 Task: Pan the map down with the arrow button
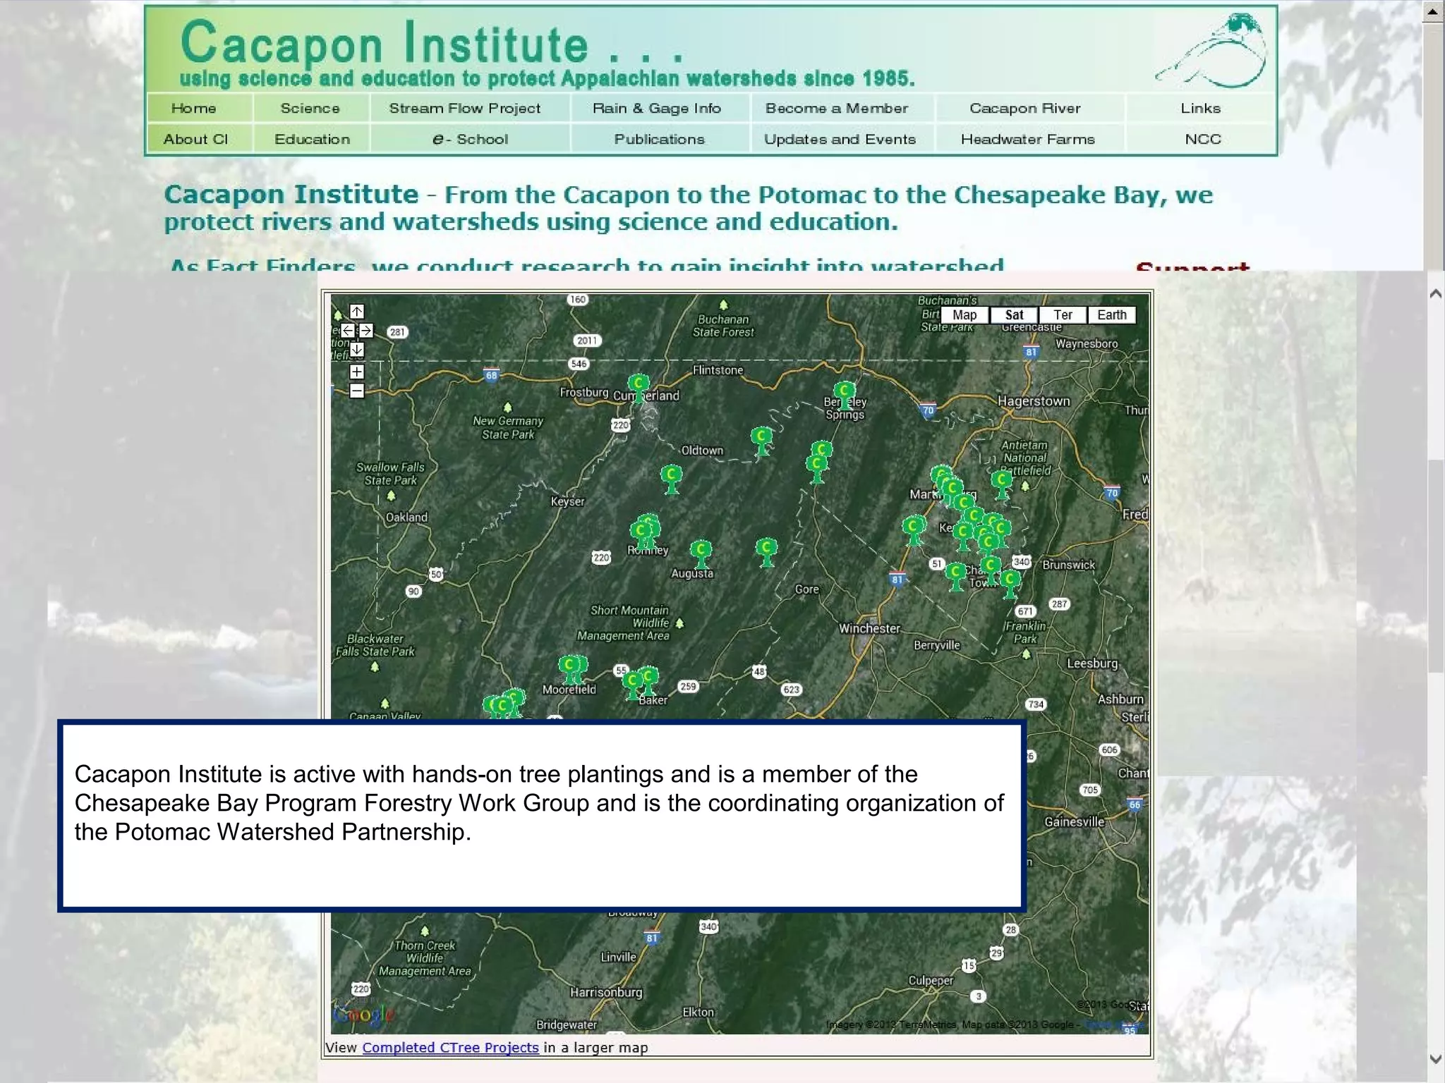coord(357,350)
